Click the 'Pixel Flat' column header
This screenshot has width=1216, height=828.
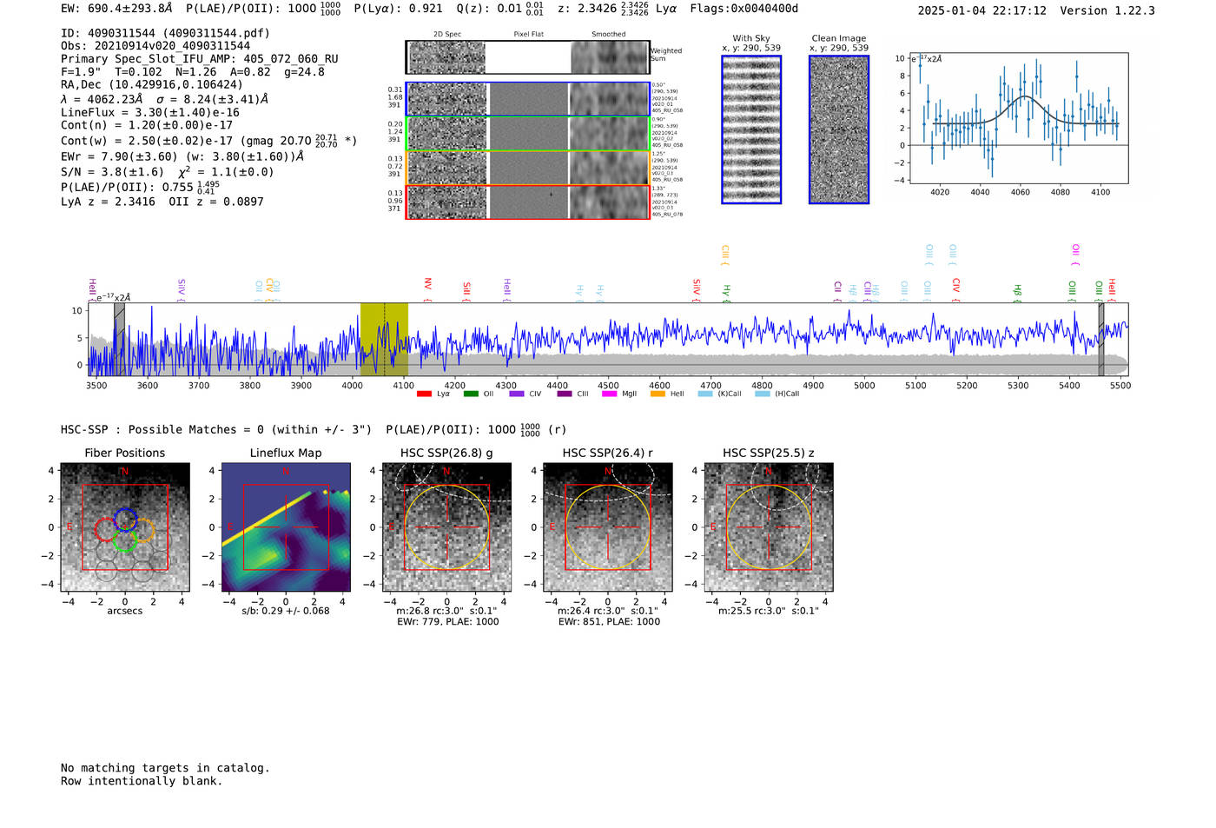[x=528, y=35]
